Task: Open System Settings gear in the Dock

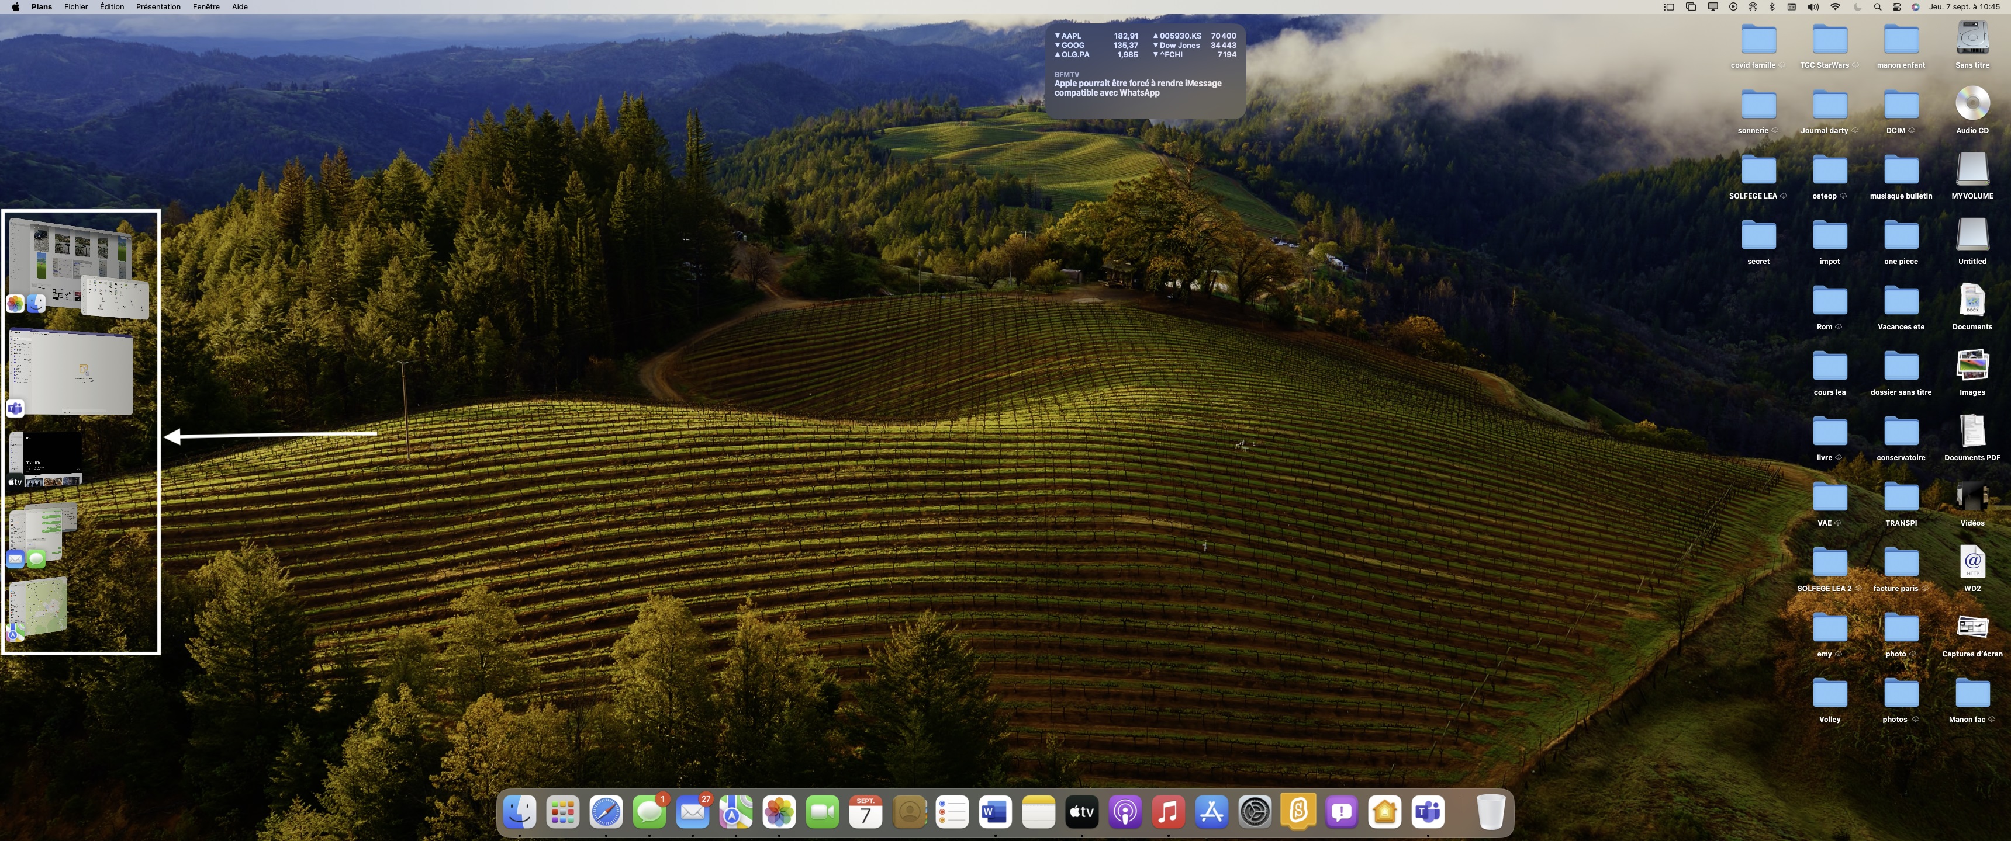Action: point(1255,812)
